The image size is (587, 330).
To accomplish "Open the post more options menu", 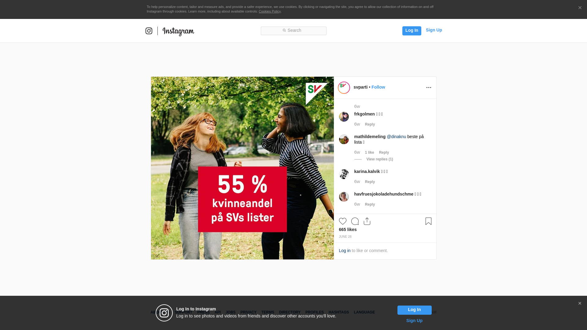I will point(429,88).
